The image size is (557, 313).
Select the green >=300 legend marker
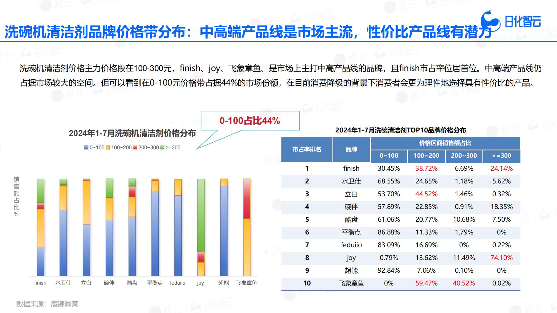tap(162, 148)
